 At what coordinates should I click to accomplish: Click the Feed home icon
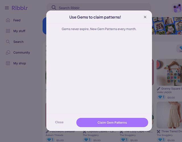coord(8,20)
